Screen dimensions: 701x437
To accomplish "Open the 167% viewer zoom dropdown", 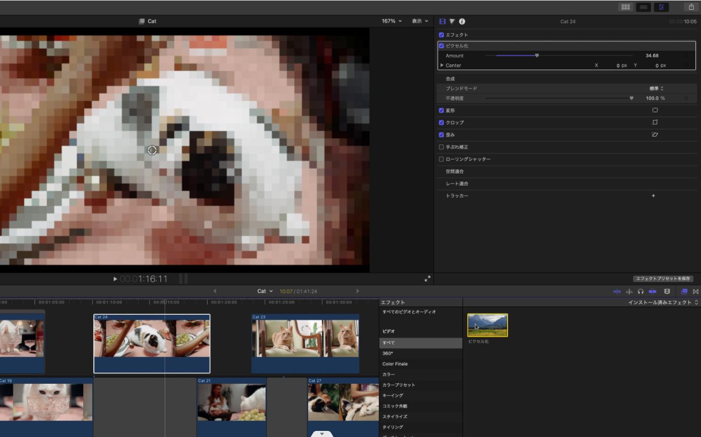I will pyautogui.click(x=391, y=21).
